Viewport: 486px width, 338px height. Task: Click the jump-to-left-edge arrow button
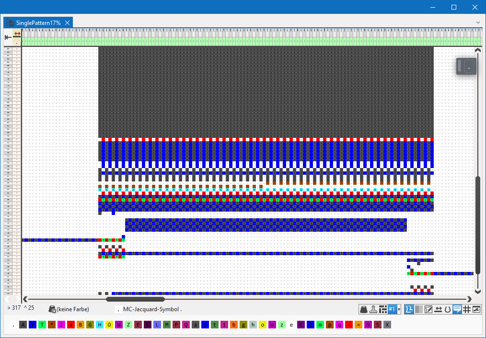click(x=8, y=37)
